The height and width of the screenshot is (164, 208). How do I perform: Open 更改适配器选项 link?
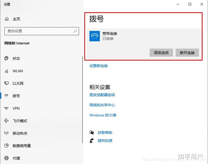[x=102, y=95]
